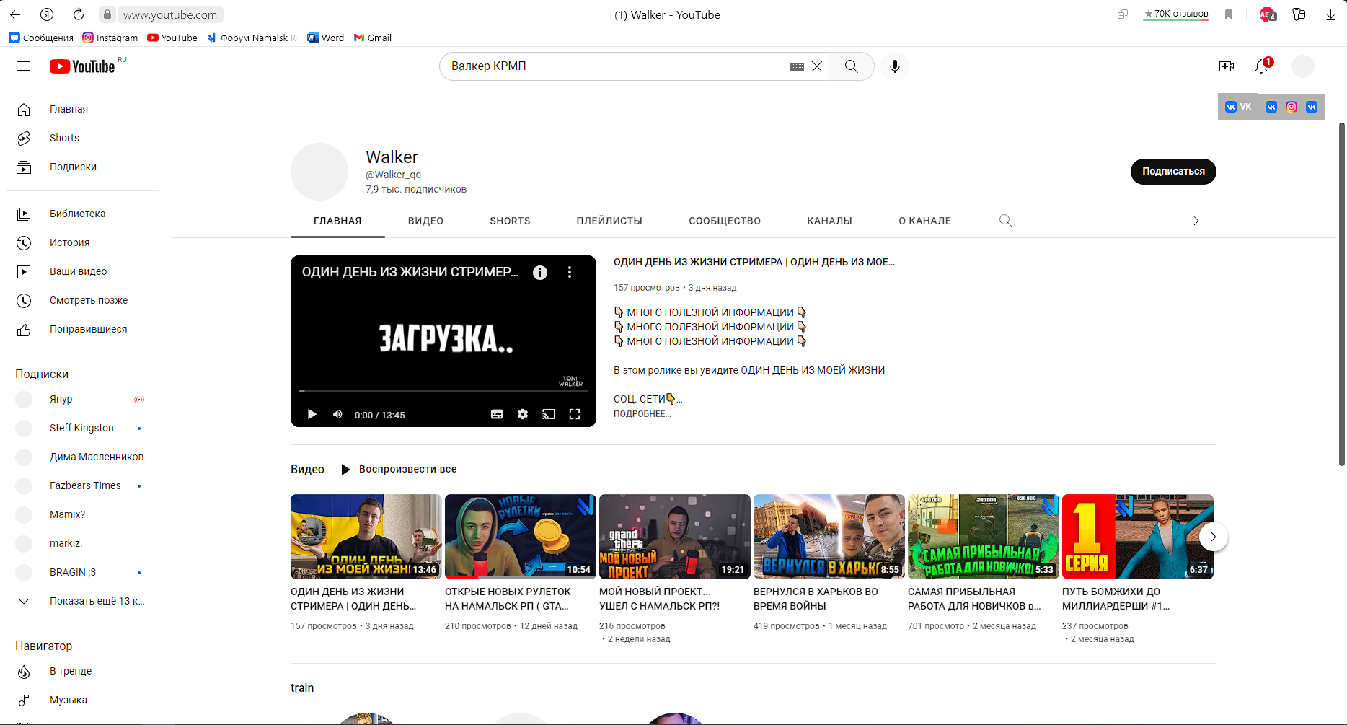Screen dimensions: 1347x725
Task: Open Смотреть позже in the sidebar
Action: 83,300
